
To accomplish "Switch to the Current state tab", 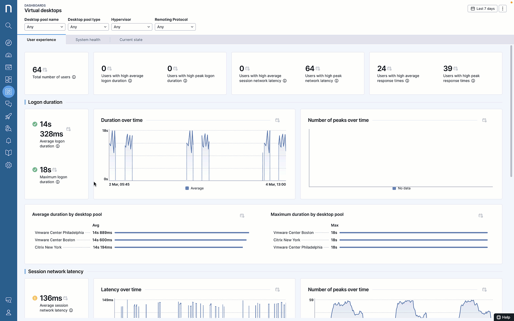I will tap(131, 40).
